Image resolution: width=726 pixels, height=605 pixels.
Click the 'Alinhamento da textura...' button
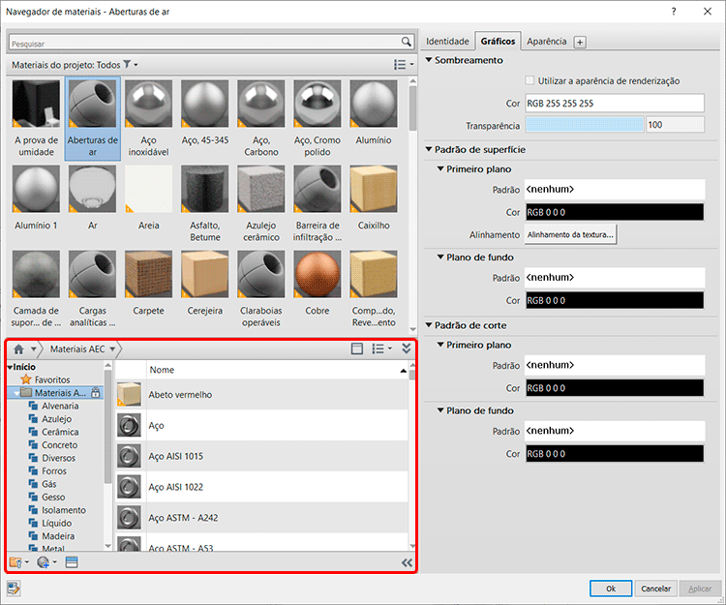(570, 234)
